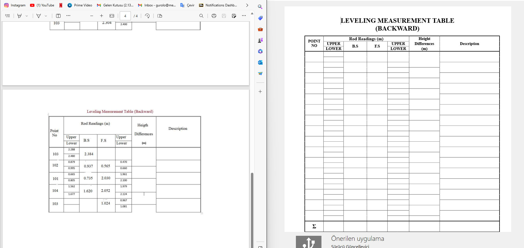Click point number 102 in PDF table

[x=55, y=165]
